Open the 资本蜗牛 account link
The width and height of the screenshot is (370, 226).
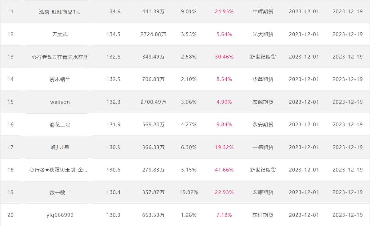(x=60, y=79)
